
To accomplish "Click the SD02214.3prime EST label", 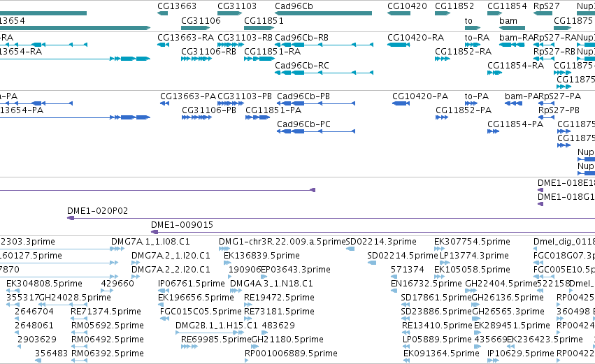I will tap(381, 242).
